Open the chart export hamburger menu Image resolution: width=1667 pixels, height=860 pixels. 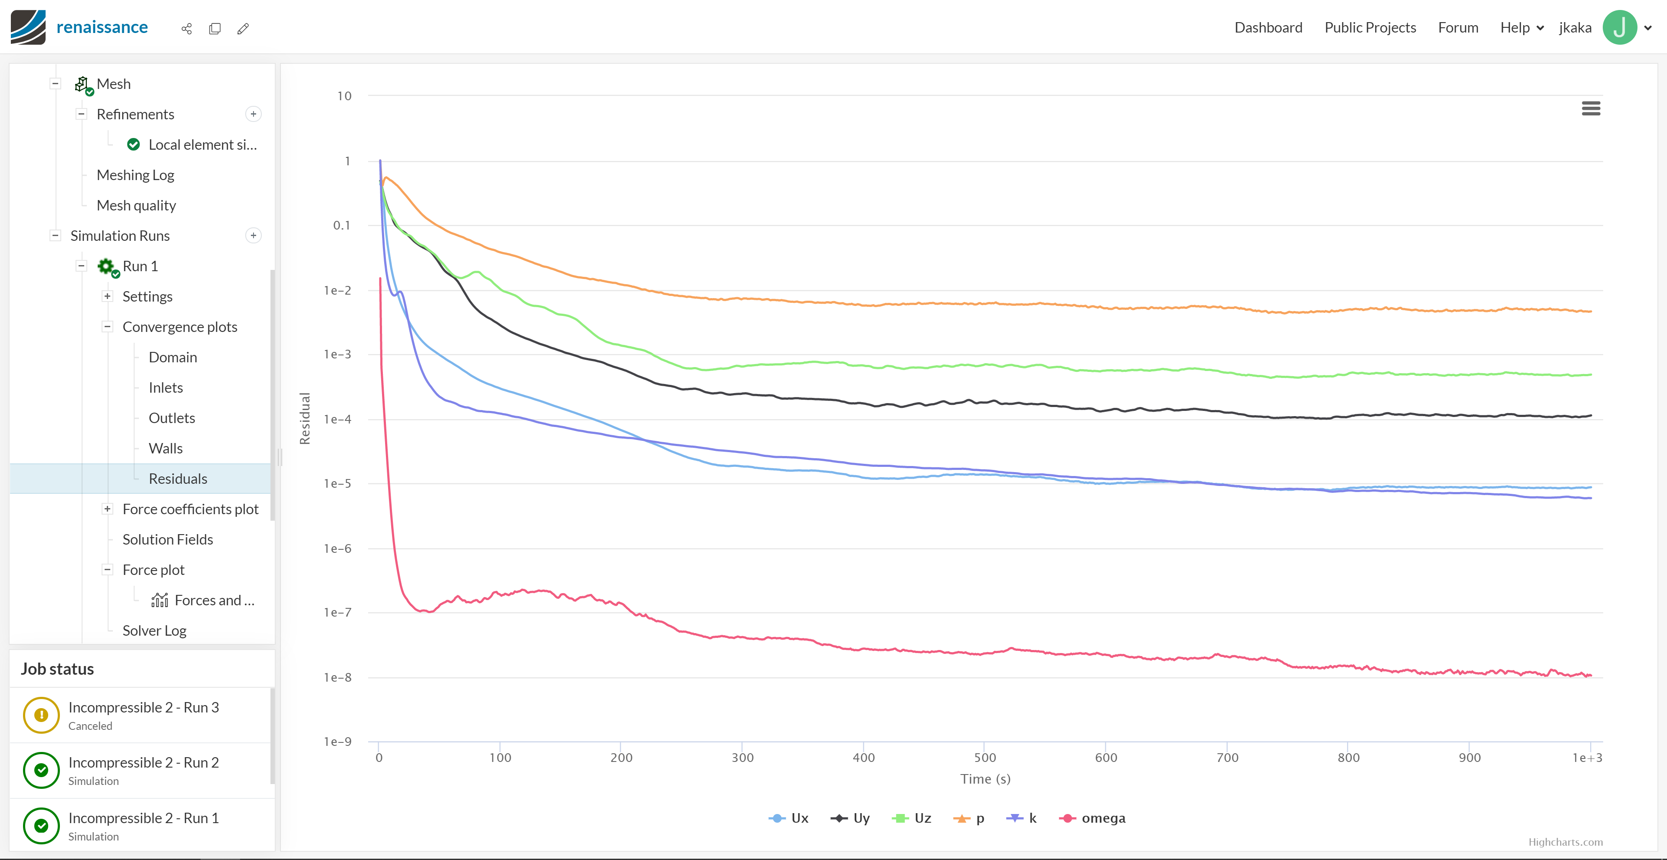tap(1591, 108)
